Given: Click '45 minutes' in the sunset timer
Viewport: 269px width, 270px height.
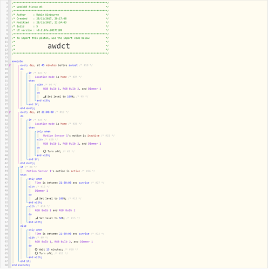Looking at the screenshot, I should click(x=49, y=65).
